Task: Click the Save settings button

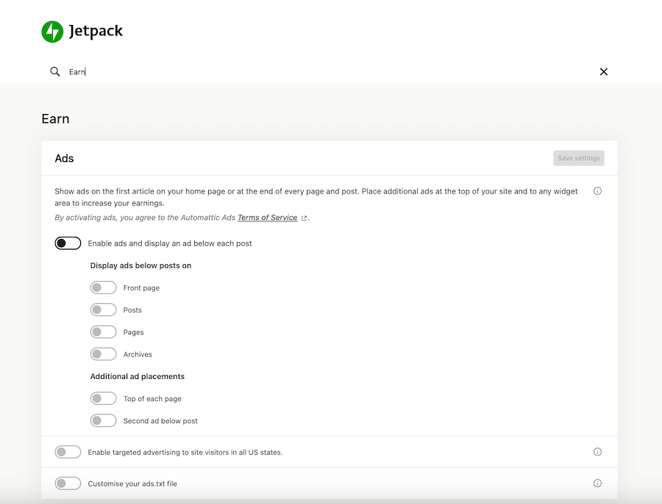Action: pos(578,157)
